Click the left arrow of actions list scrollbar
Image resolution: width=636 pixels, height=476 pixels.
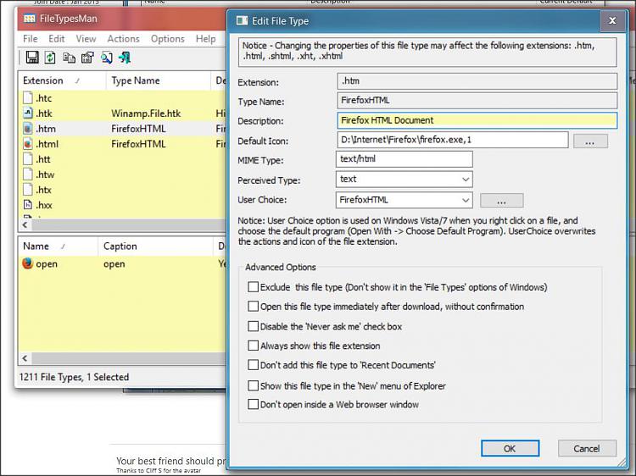click(x=25, y=358)
